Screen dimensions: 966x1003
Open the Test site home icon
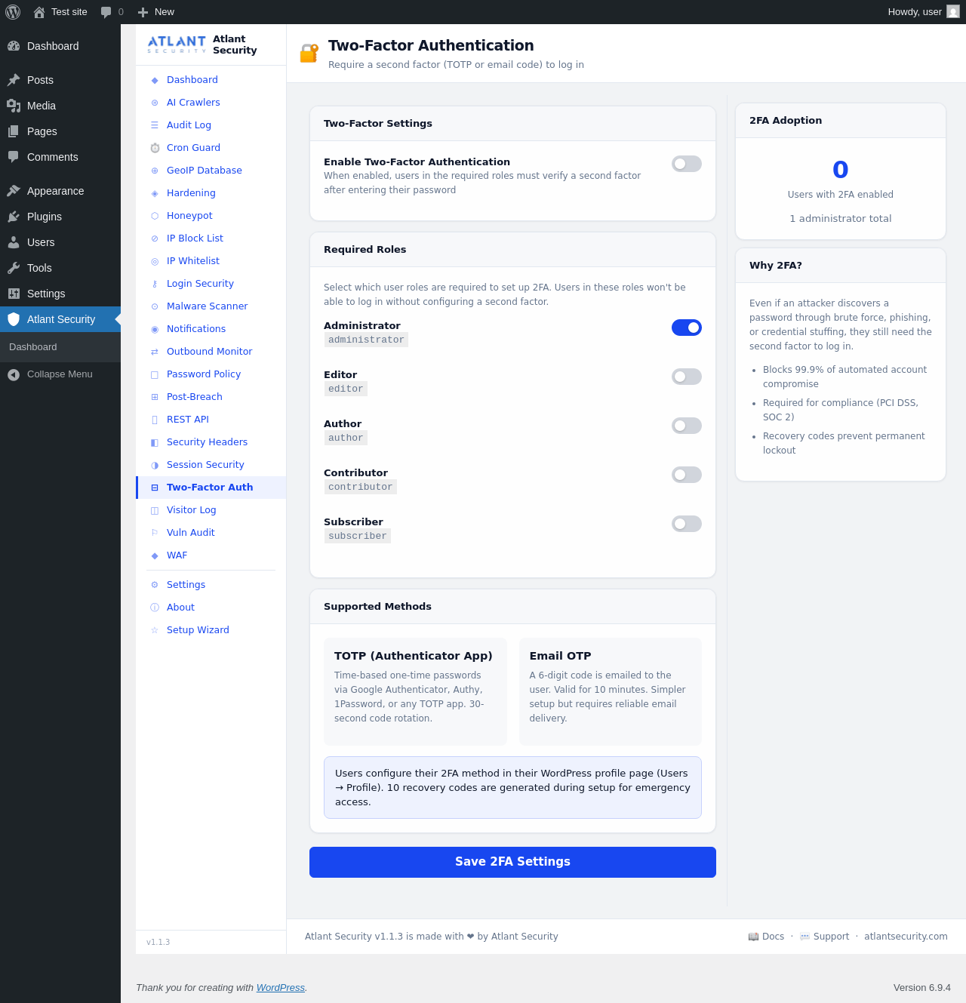39,12
